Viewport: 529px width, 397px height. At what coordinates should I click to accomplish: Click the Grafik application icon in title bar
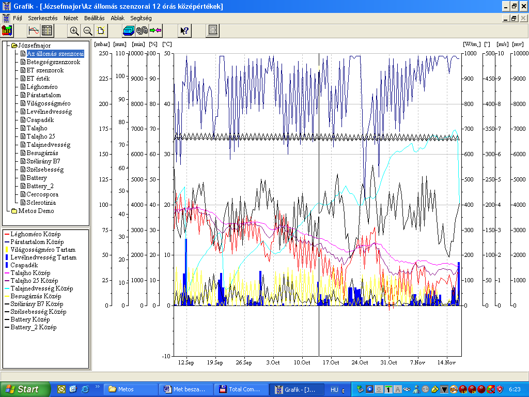(6, 6)
